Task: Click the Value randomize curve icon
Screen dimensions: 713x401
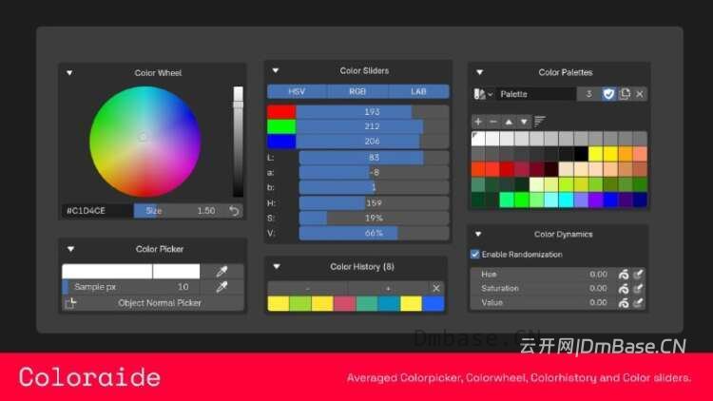Action: point(624,303)
